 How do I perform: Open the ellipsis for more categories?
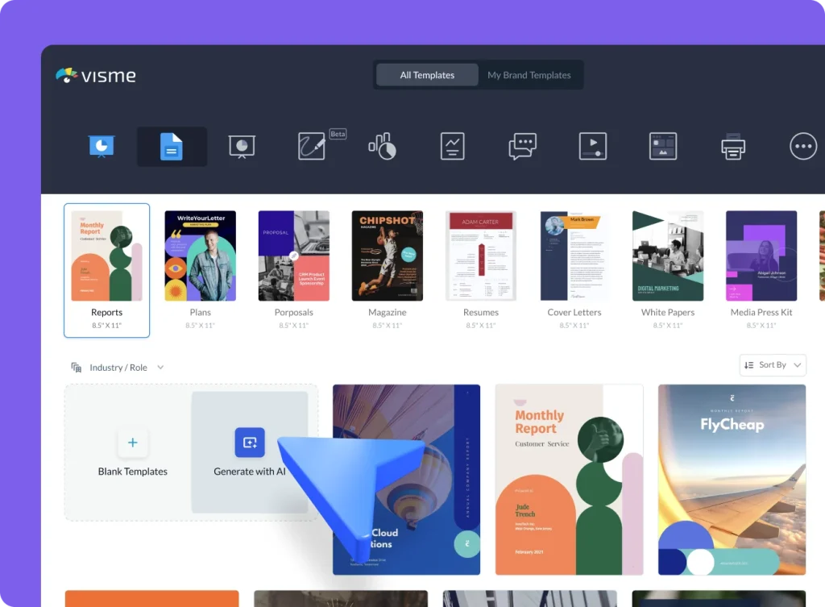pos(803,146)
